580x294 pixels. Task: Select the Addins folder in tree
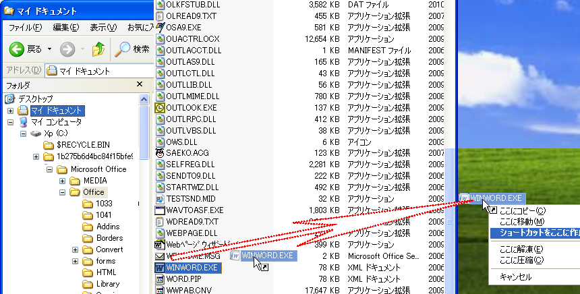pyautogui.click(x=108, y=227)
